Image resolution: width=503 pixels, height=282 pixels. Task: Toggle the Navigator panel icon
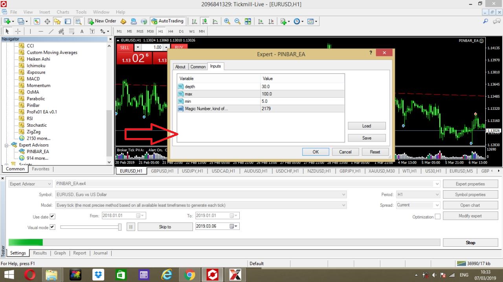coord(57,21)
